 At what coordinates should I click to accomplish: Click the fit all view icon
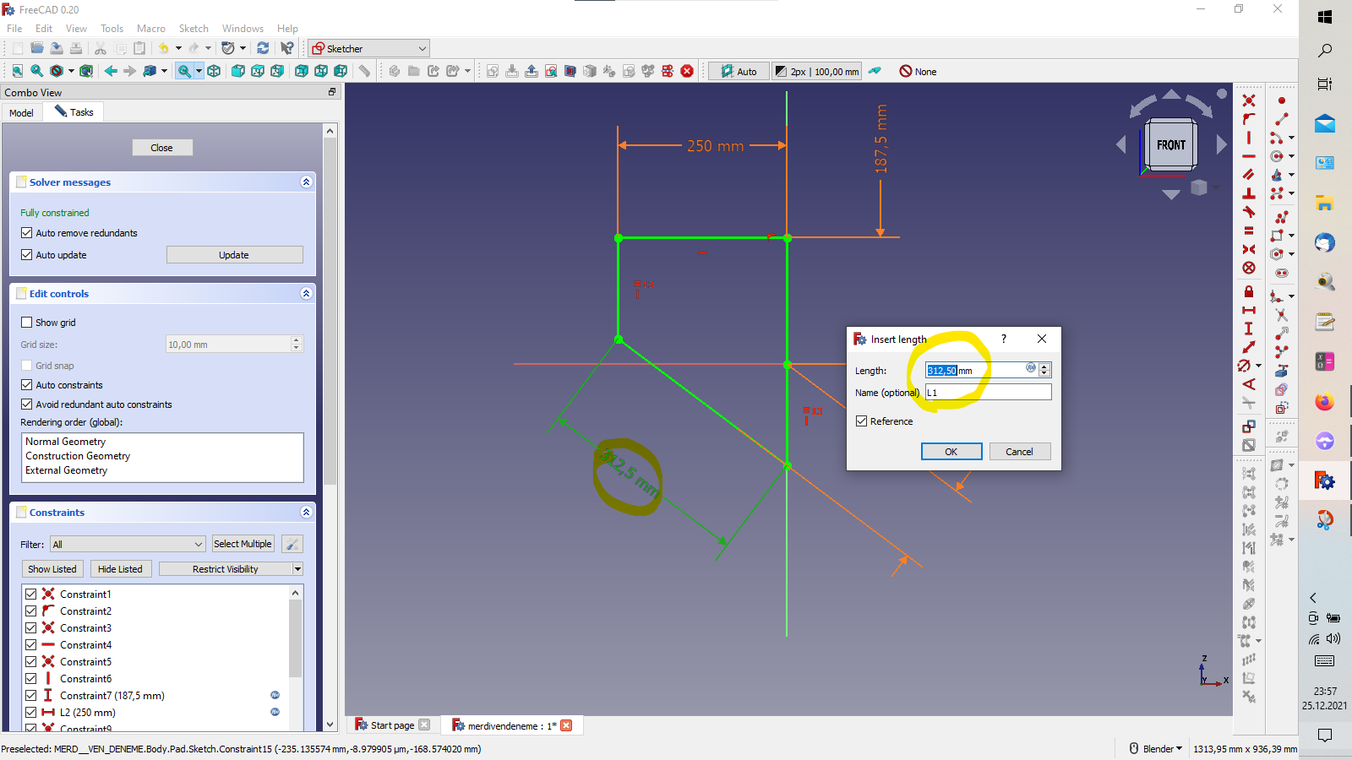(17, 71)
